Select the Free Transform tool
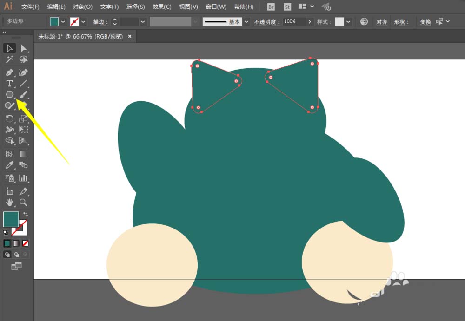Image resolution: width=465 pixels, height=321 pixels. pyautogui.click(x=23, y=130)
